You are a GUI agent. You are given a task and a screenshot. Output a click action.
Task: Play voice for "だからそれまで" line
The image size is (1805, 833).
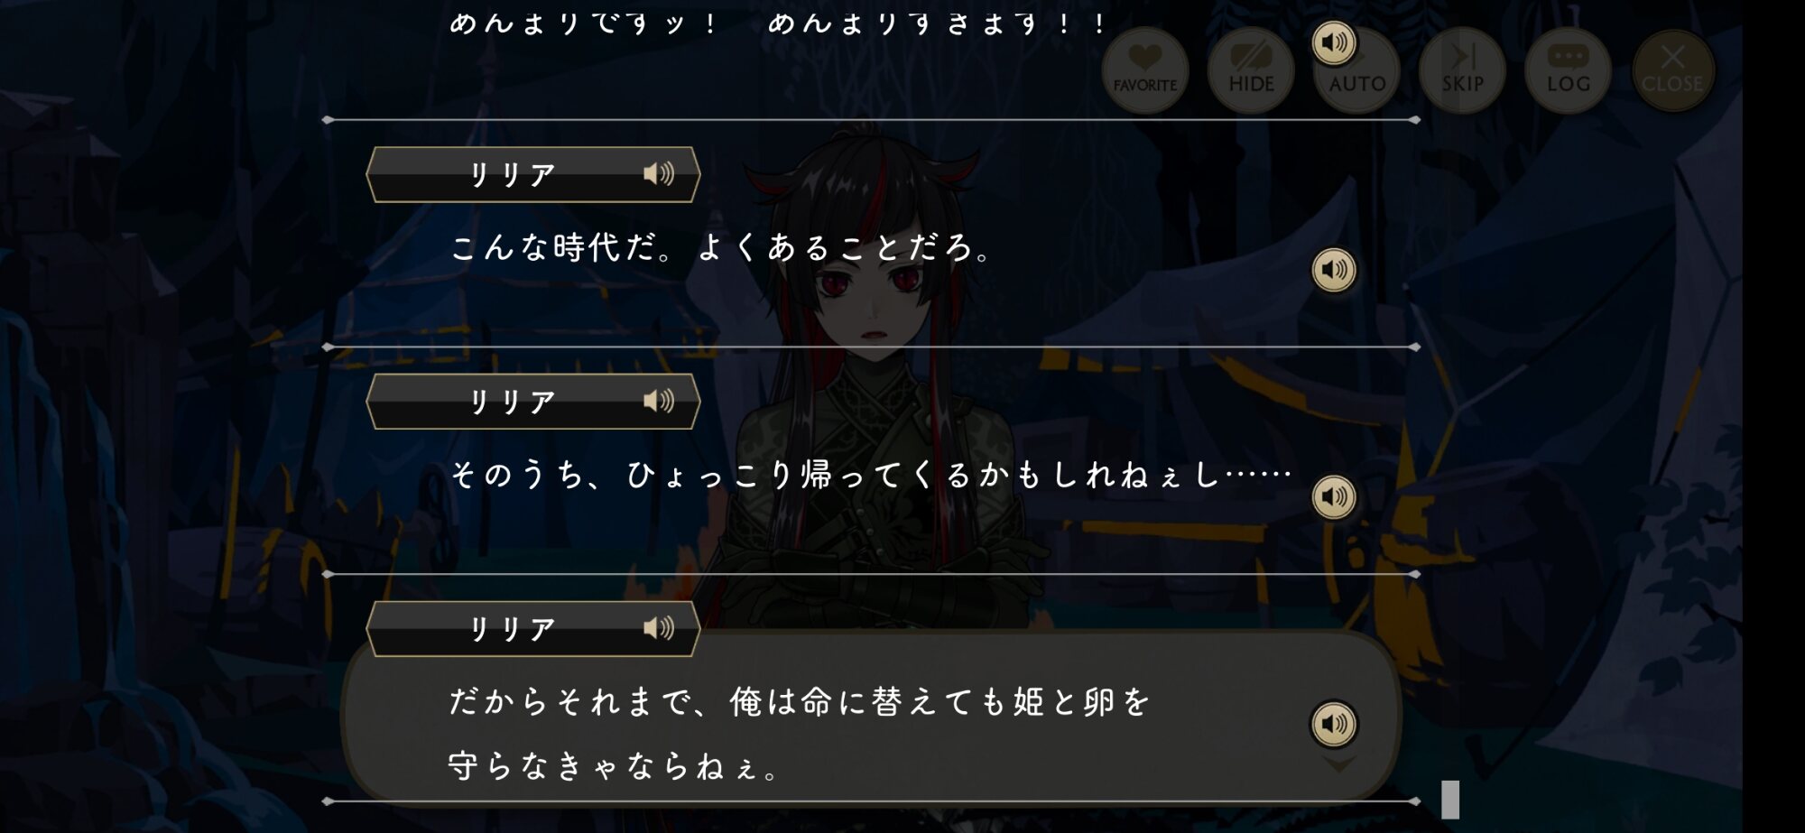point(1334,724)
